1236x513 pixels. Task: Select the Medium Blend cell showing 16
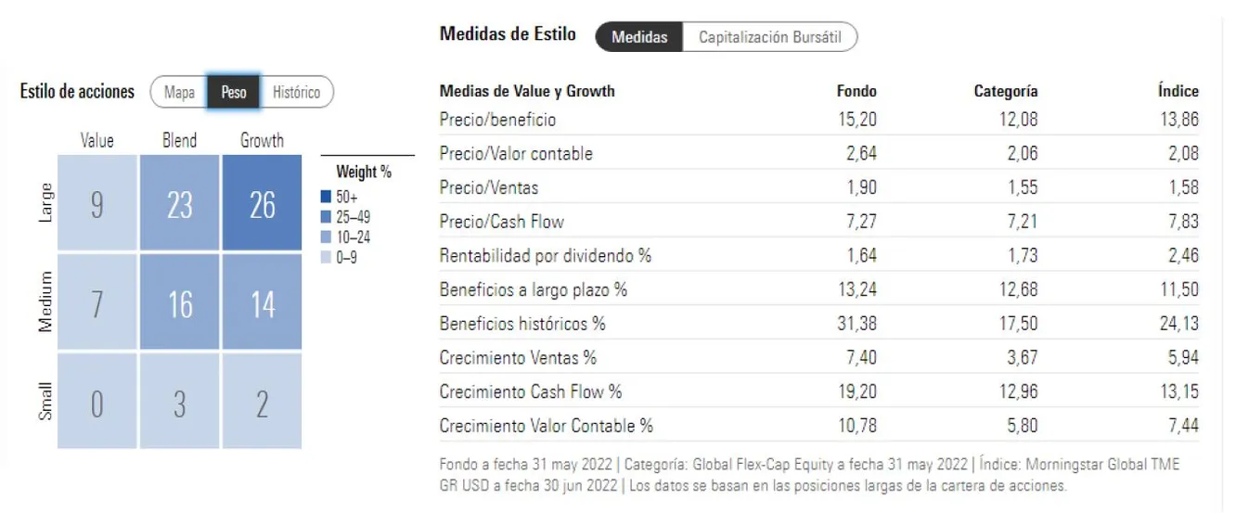(180, 302)
